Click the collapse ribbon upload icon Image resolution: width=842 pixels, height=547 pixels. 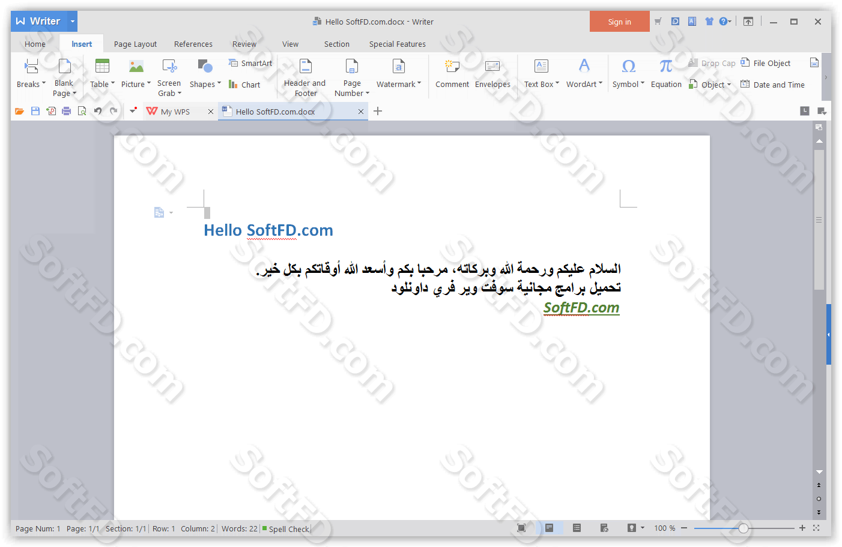pos(748,21)
